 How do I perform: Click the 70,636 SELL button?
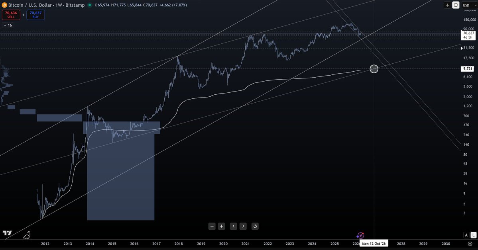11,15
